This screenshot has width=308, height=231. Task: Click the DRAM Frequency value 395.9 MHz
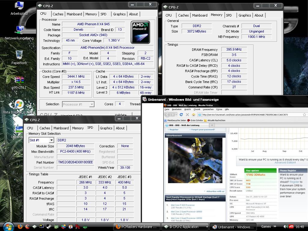coord(234,50)
